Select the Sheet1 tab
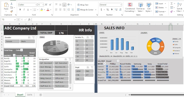The height and width of the screenshot is (97, 184). point(20,95)
